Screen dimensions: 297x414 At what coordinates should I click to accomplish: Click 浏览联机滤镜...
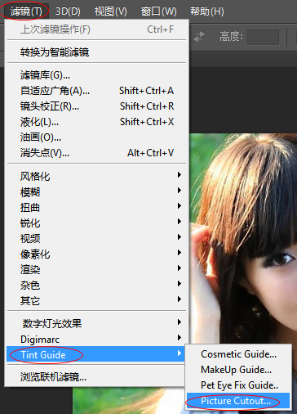point(96,377)
